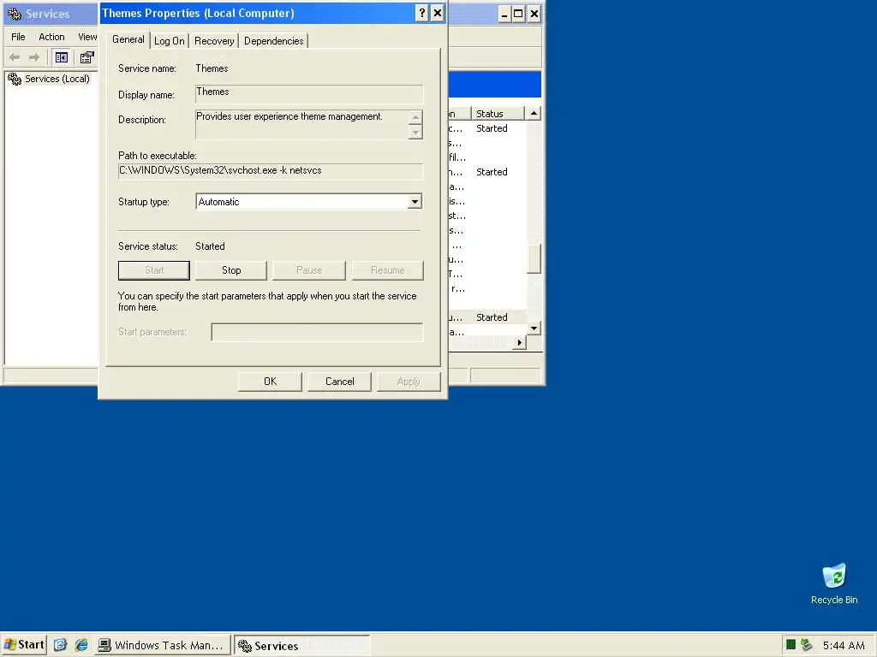Click the Themes service name value
This screenshot has height=657, width=877.
pos(212,68)
